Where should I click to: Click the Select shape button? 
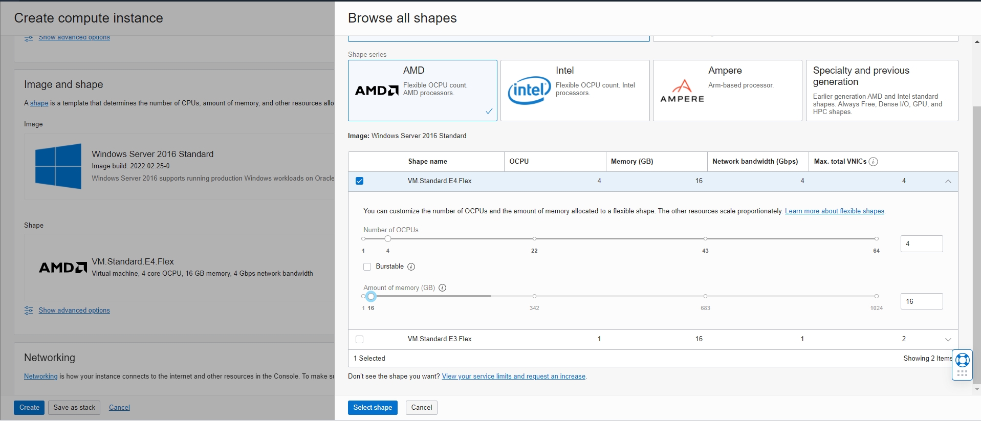373,408
